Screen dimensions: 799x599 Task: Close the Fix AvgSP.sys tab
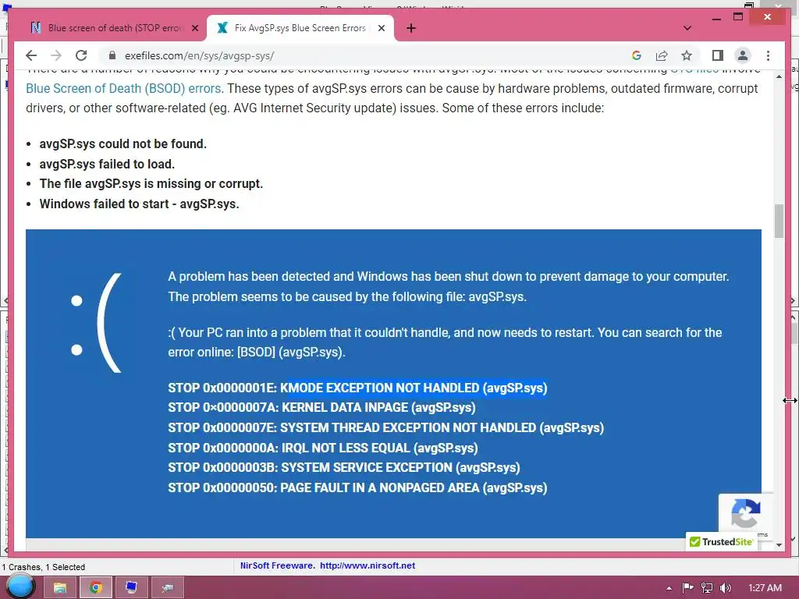click(x=381, y=28)
